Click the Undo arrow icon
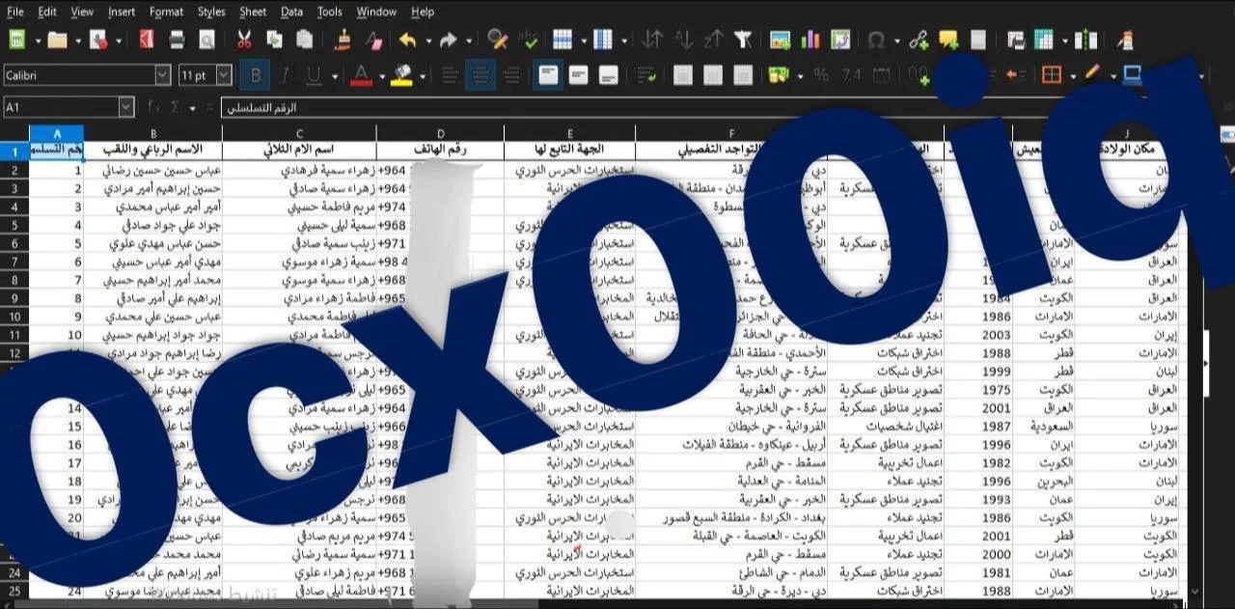Image resolution: width=1235 pixels, height=609 pixels. [x=408, y=41]
